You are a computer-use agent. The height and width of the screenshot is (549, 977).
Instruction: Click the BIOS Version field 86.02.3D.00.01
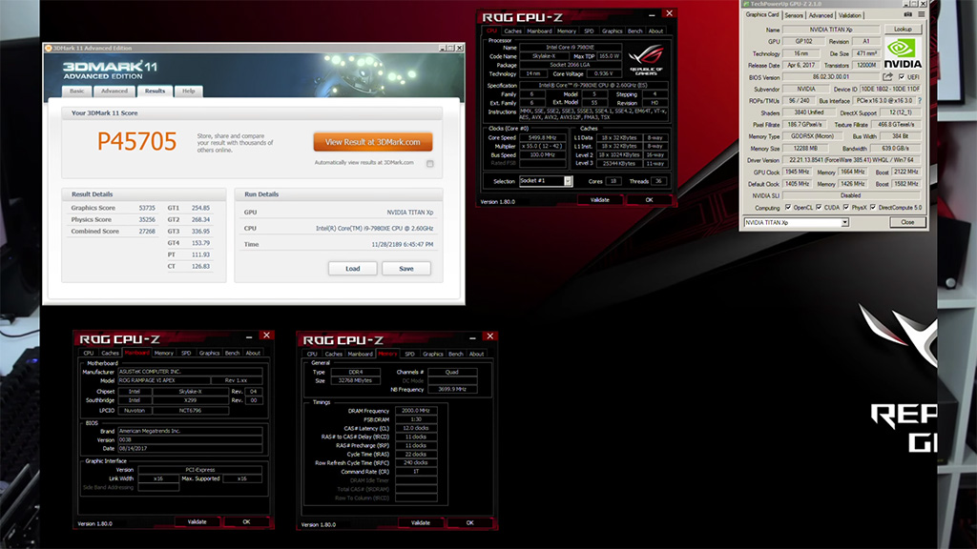tap(831, 76)
